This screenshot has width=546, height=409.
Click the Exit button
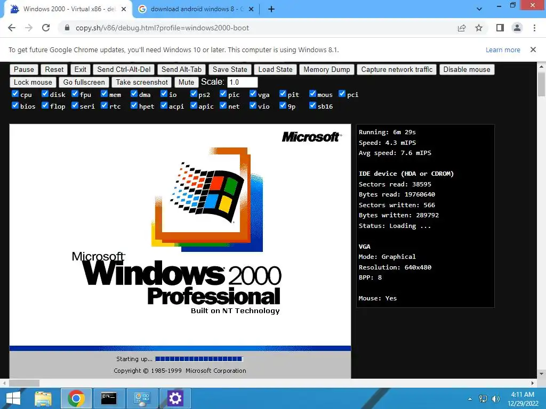tap(80, 70)
